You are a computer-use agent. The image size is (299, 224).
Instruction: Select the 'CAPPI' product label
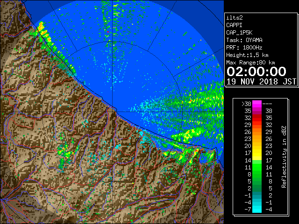[234, 25]
